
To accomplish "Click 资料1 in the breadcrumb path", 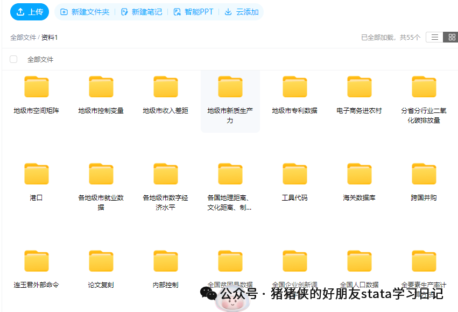I will (x=50, y=37).
